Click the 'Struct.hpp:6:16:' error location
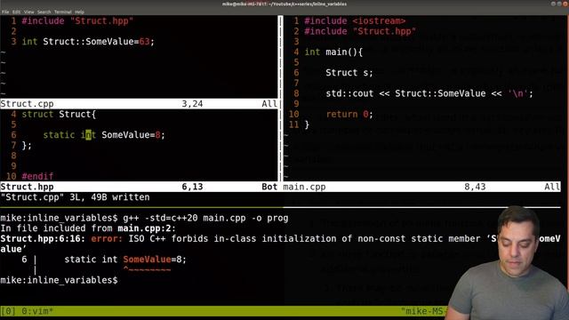The height and width of the screenshot is (320, 569). coord(43,239)
